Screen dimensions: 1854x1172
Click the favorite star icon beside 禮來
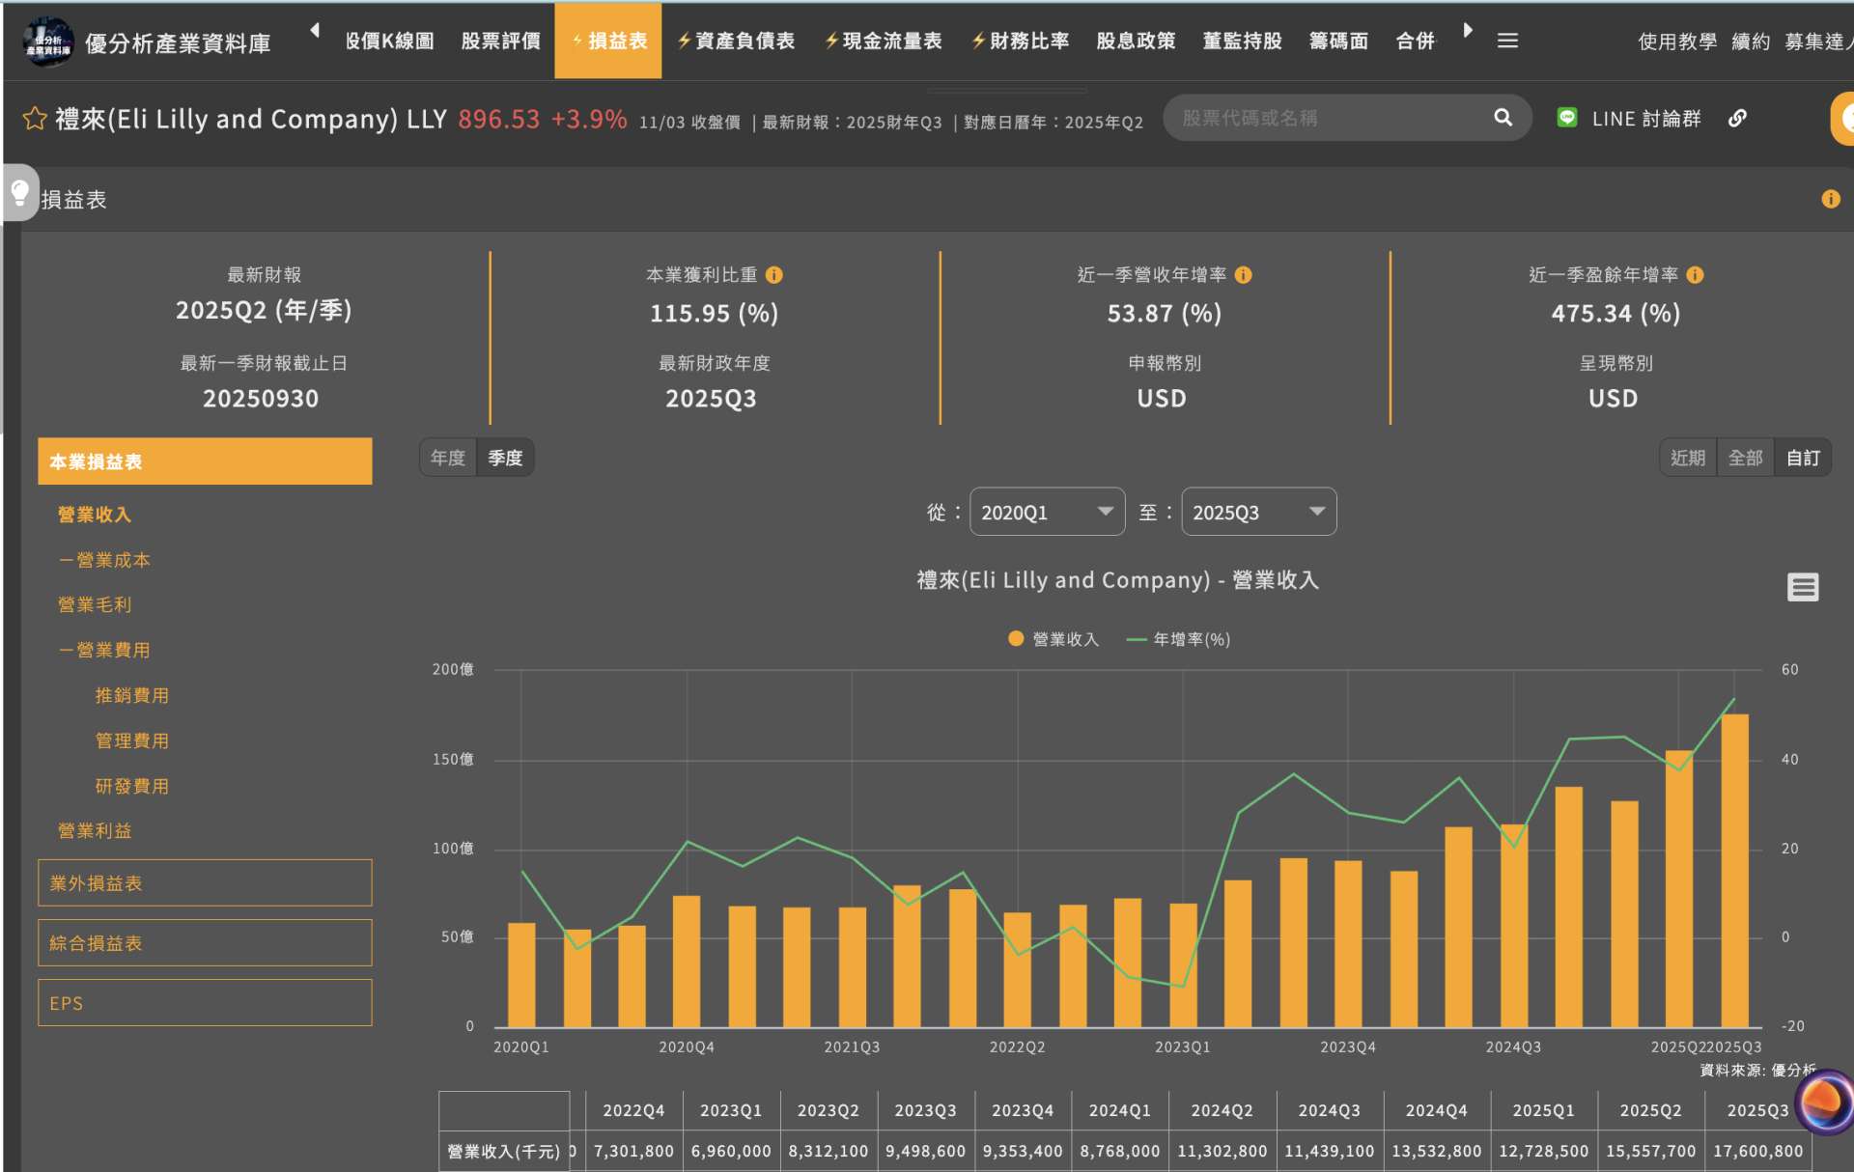pos(35,119)
